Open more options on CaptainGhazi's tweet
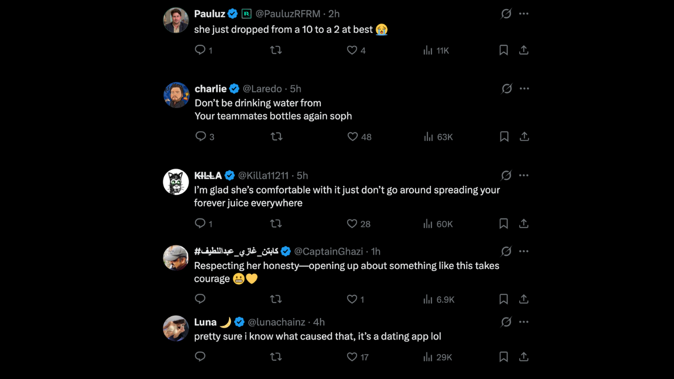 click(x=523, y=251)
